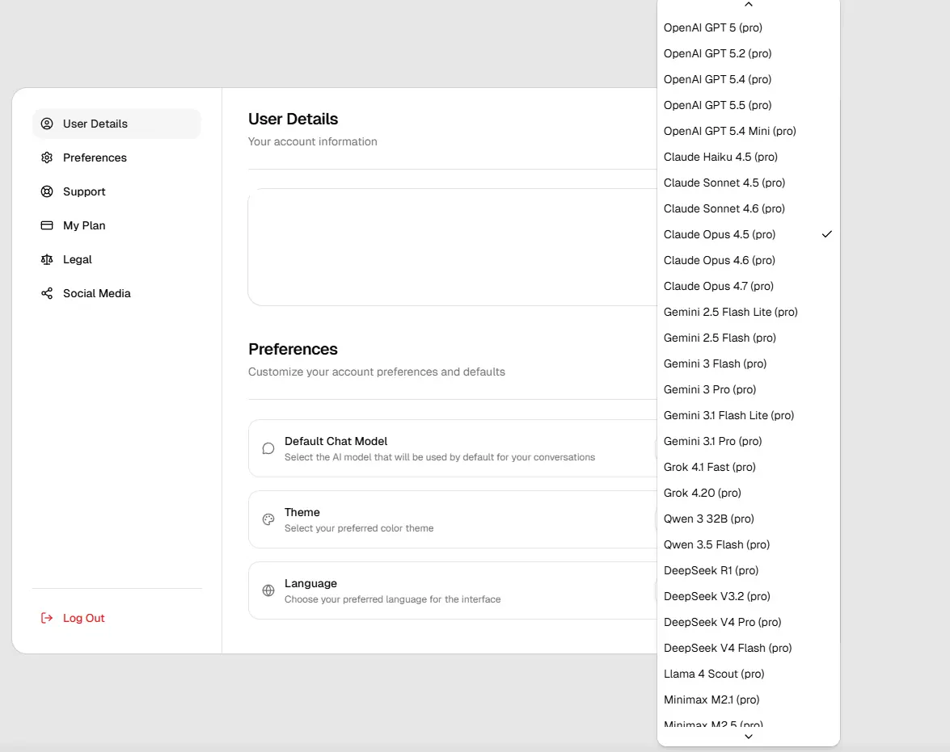Select Qwen 3.5 Flash (pro)
Image resolution: width=950 pixels, height=752 pixels.
748,544
